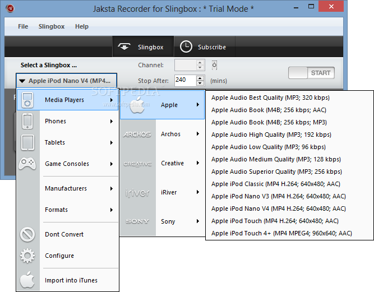Click the Apple logo in the manufacturers submenu

(x=137, y=105)
